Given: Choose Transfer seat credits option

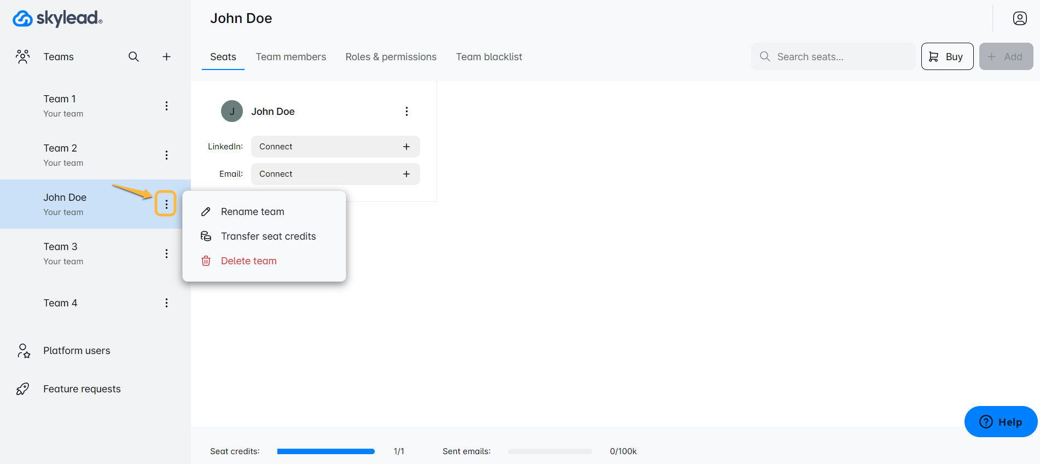Looking at the screenshot, I should (x=268, y=236).
